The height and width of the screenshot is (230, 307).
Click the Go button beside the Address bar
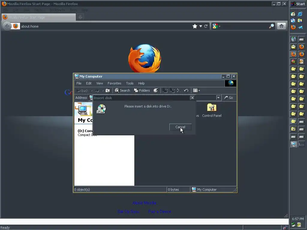pyautogui.click(x=228, y=98)
